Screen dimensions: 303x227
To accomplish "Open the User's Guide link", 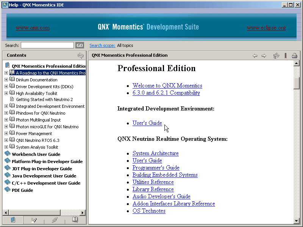I will click(147, 123).
